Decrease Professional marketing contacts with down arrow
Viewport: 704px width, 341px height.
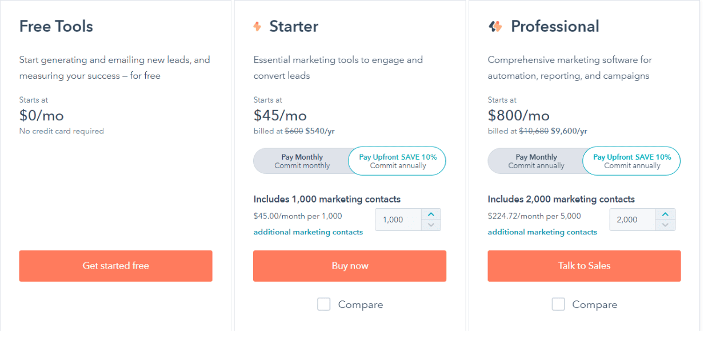[665, 225]
